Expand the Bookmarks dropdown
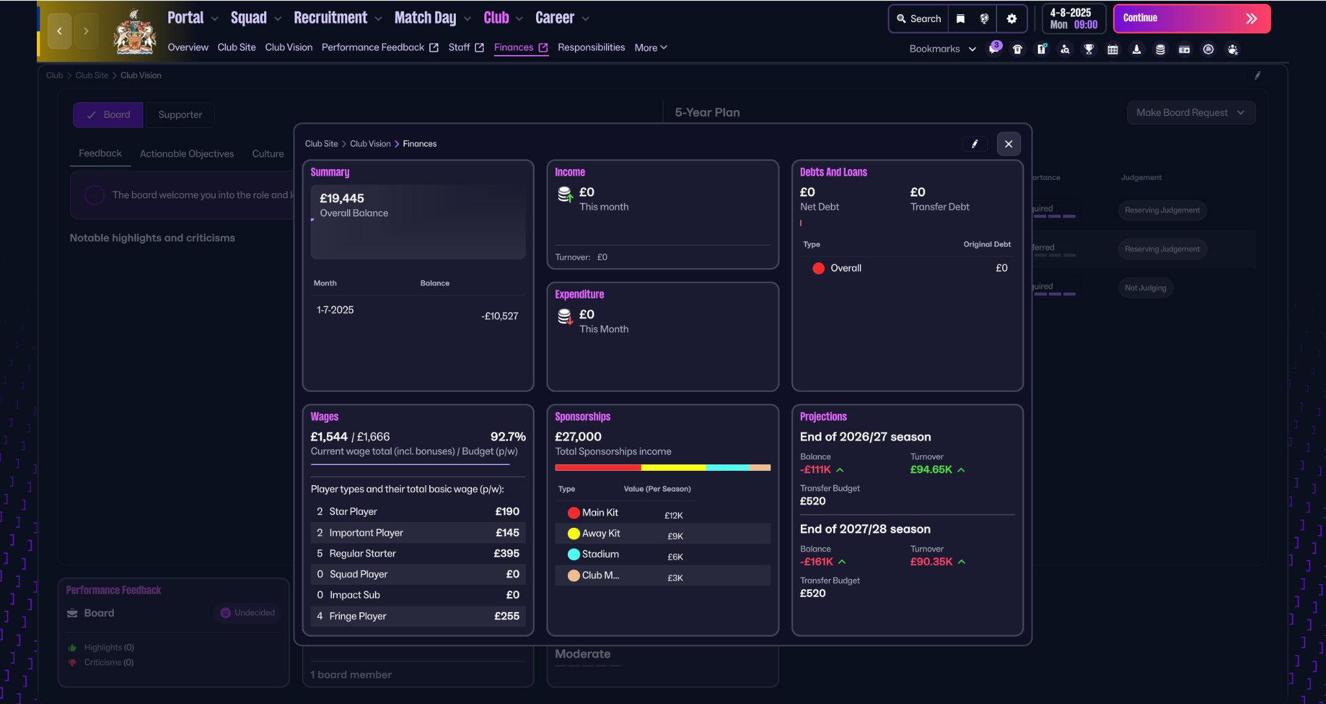 (942, 49)
